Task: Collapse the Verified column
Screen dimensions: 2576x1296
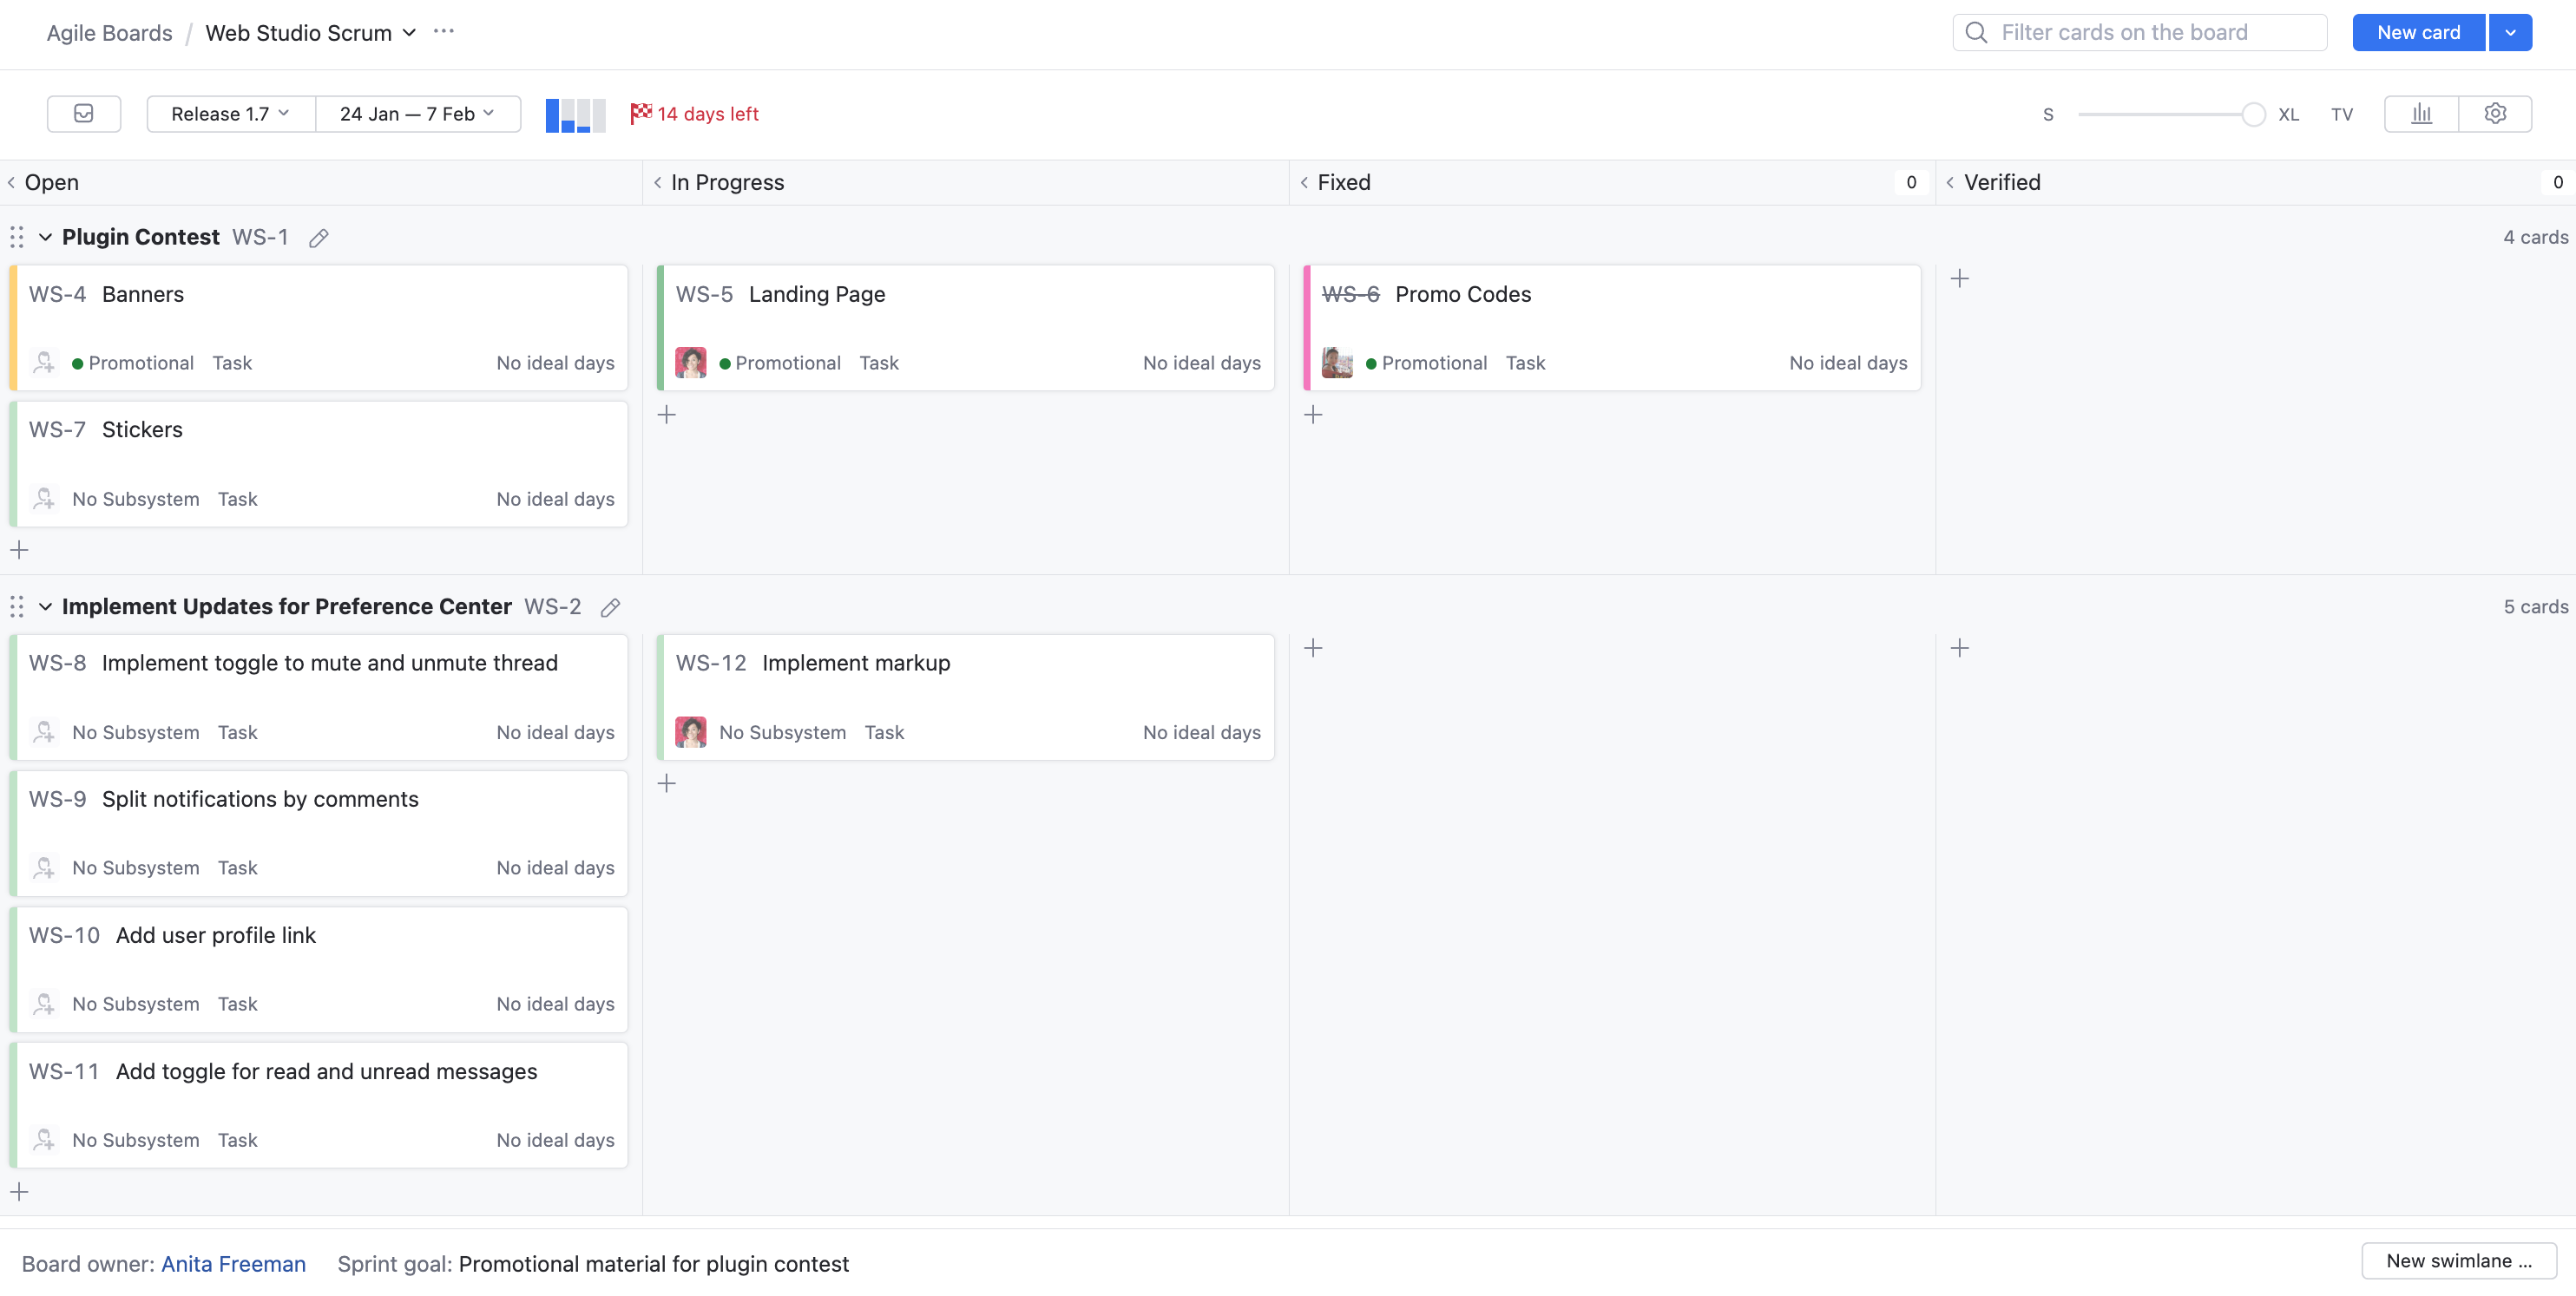Action: click(1950, 183)
